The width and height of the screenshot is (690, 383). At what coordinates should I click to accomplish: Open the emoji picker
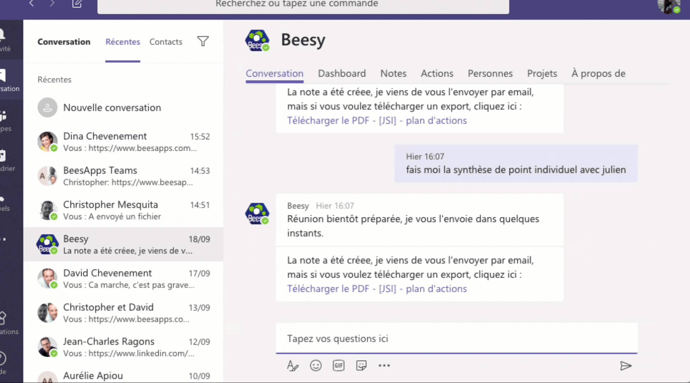pos(315,366)
